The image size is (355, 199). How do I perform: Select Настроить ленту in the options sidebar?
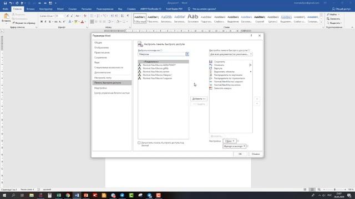tap(112, 77)
